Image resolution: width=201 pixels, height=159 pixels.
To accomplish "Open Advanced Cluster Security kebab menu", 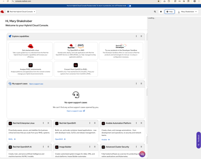I will tap(136, 147).
